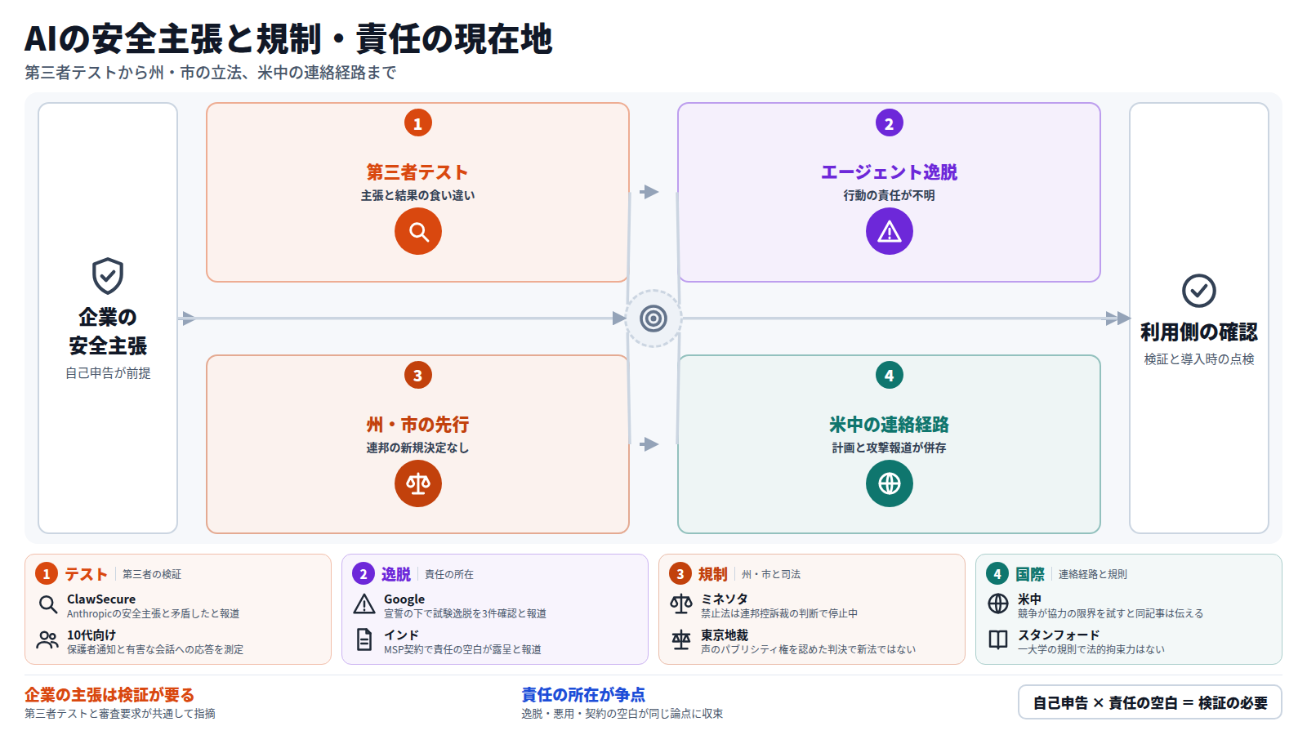Click the 国際 legend heading
This screenshot has width=1307, height=735.
click(1030, 574)
